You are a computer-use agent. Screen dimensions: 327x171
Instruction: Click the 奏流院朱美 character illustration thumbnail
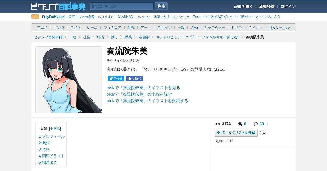tap(69, 80)
